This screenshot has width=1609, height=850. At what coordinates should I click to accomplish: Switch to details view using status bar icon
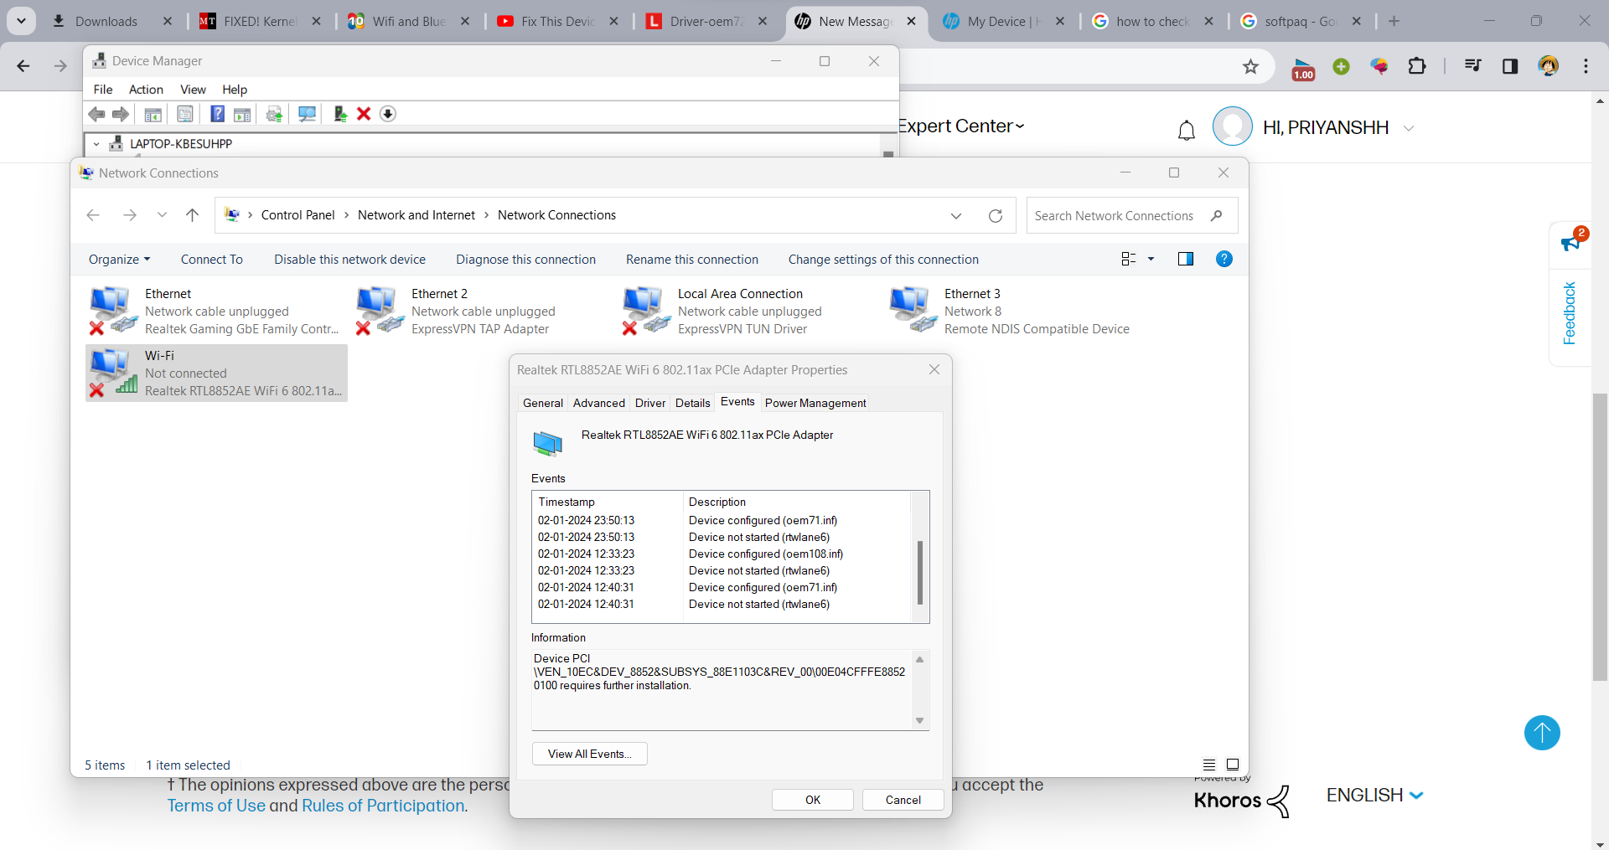(x=1208, y=765)
